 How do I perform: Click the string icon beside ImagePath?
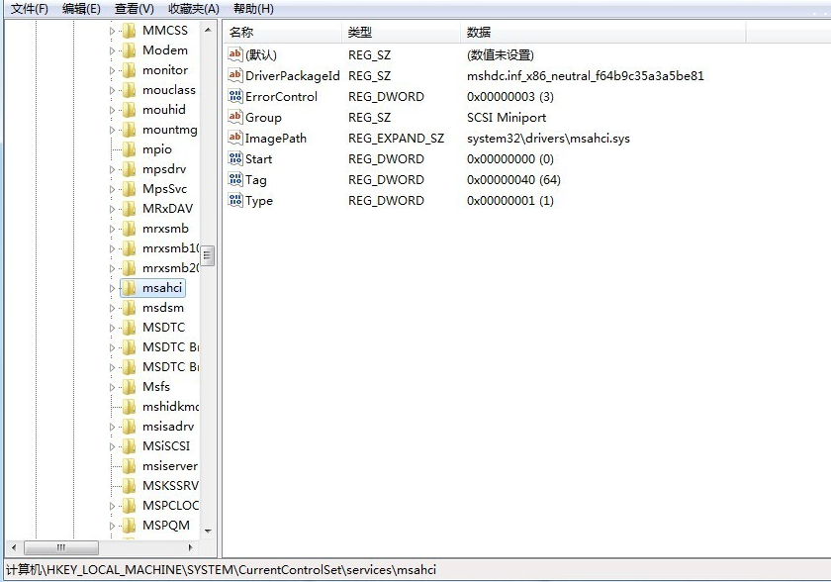pyautogui.click(x=235, y=139)
